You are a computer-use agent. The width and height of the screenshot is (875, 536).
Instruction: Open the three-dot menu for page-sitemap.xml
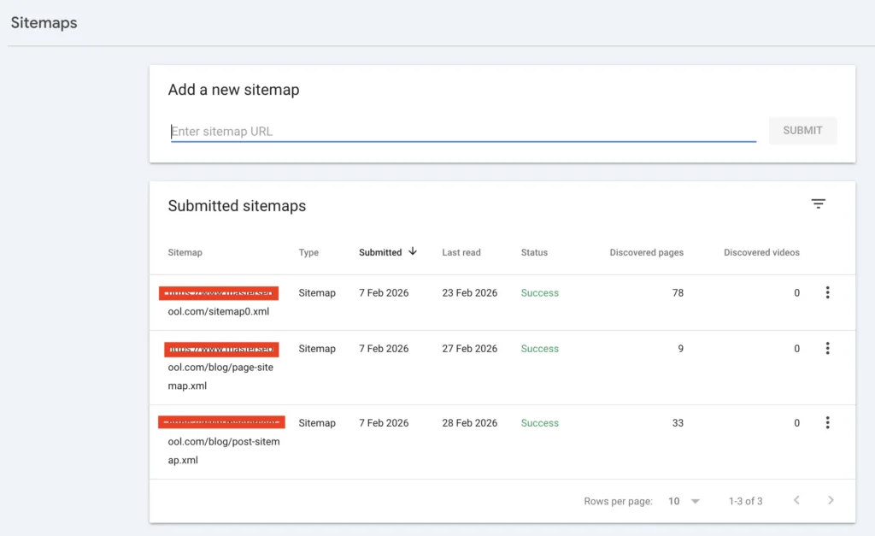point(827,349)
